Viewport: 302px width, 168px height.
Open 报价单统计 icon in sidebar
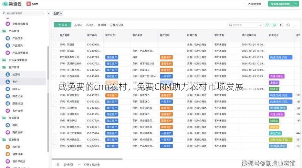8,161
